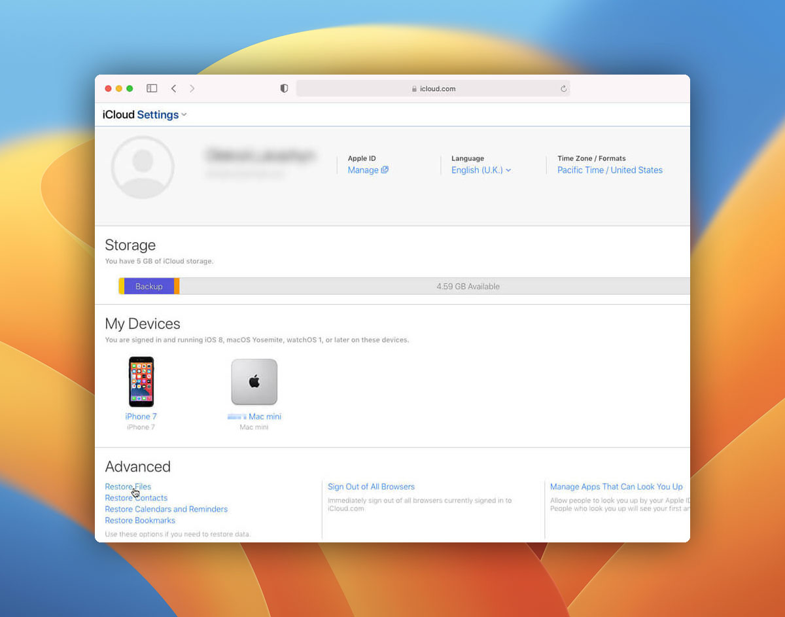Click the Language label
This screenshot has width=785, height=617.
[x=468, y=158]
